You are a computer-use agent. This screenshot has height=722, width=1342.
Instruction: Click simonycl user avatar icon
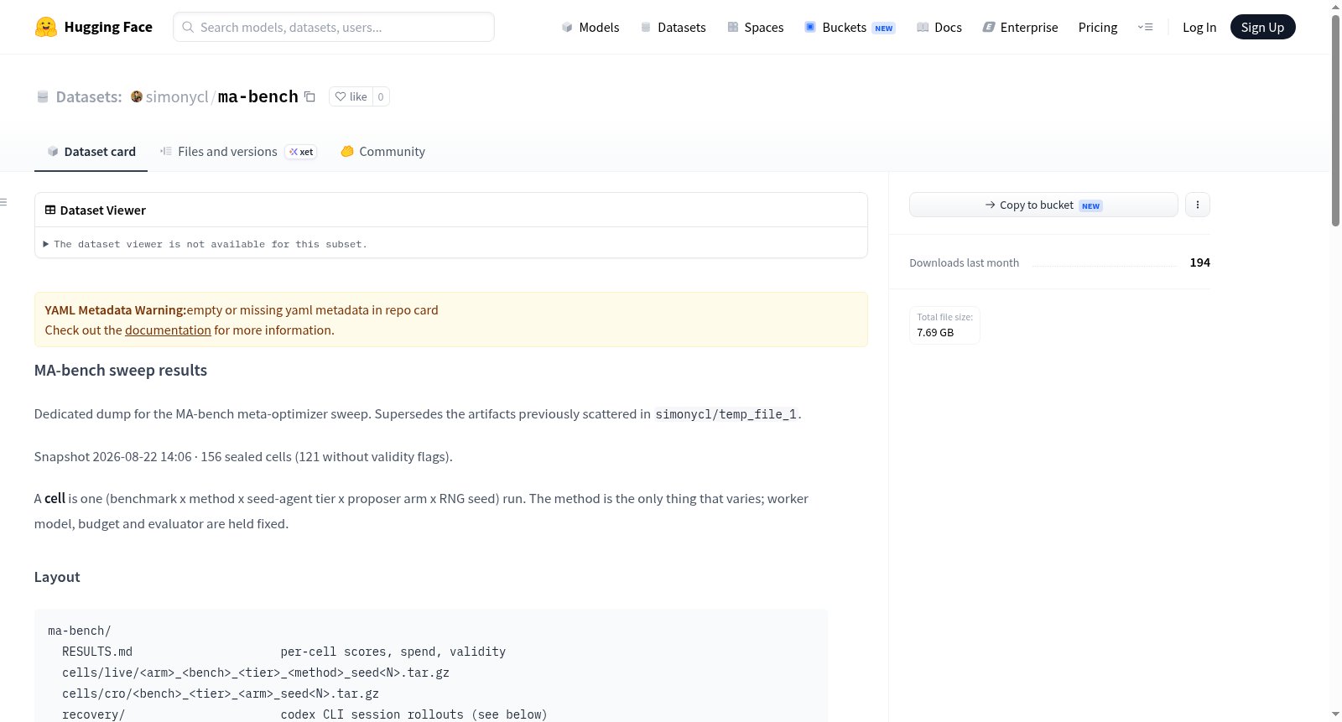pyautogui.click(x=137, y=96)
